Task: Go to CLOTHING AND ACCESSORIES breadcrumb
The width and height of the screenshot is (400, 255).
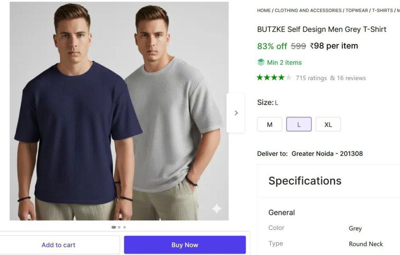Action: tap(308, 10)
